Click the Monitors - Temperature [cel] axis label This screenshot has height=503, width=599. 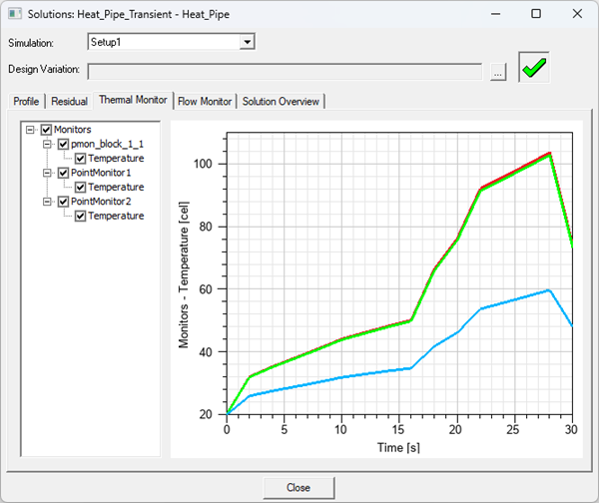coord(184,275)
